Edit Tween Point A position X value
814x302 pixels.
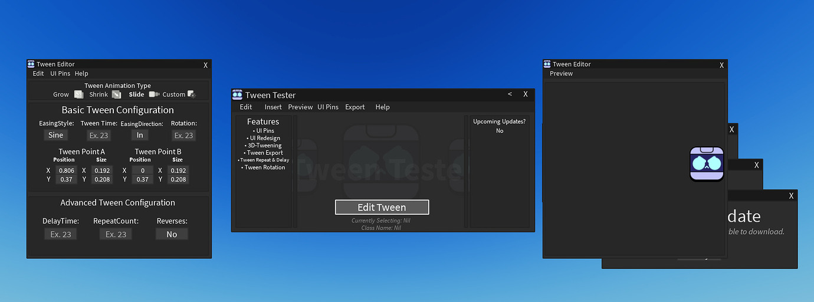coord(67,170)
